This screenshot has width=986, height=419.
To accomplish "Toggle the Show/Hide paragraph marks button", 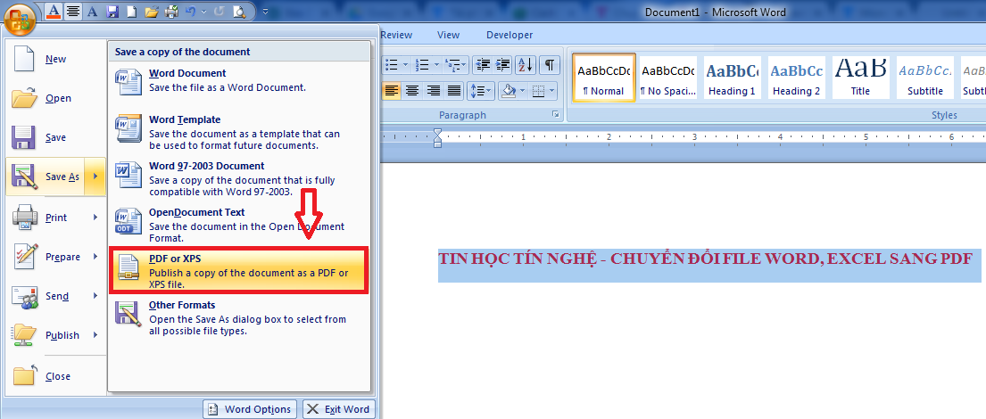I will (549, 64).
